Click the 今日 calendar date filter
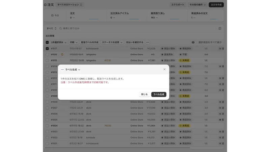Viewport: 270px width, 152px height. tap(55, 16)
